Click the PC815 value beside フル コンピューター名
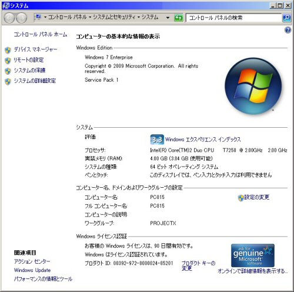Image resolution: width=294 pixels, height=292 pixels. [157, 206]
